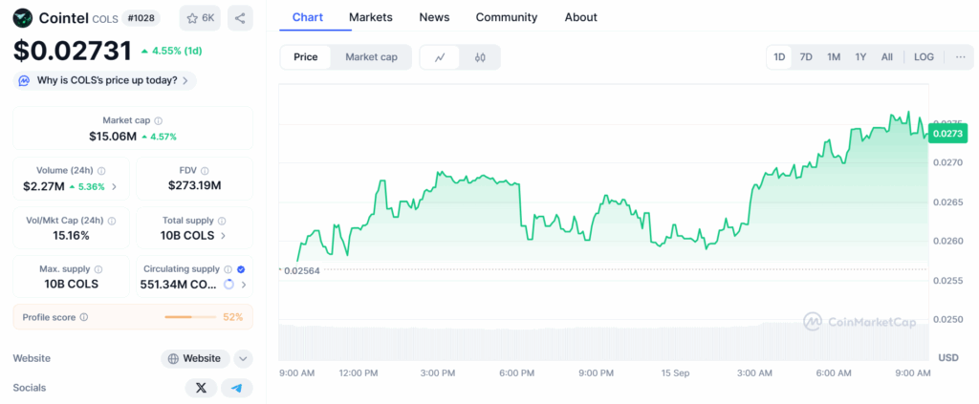Screen dimensions: 979x404
Task: Click the $2.27M volume value
Action: (x=44, y=186)
